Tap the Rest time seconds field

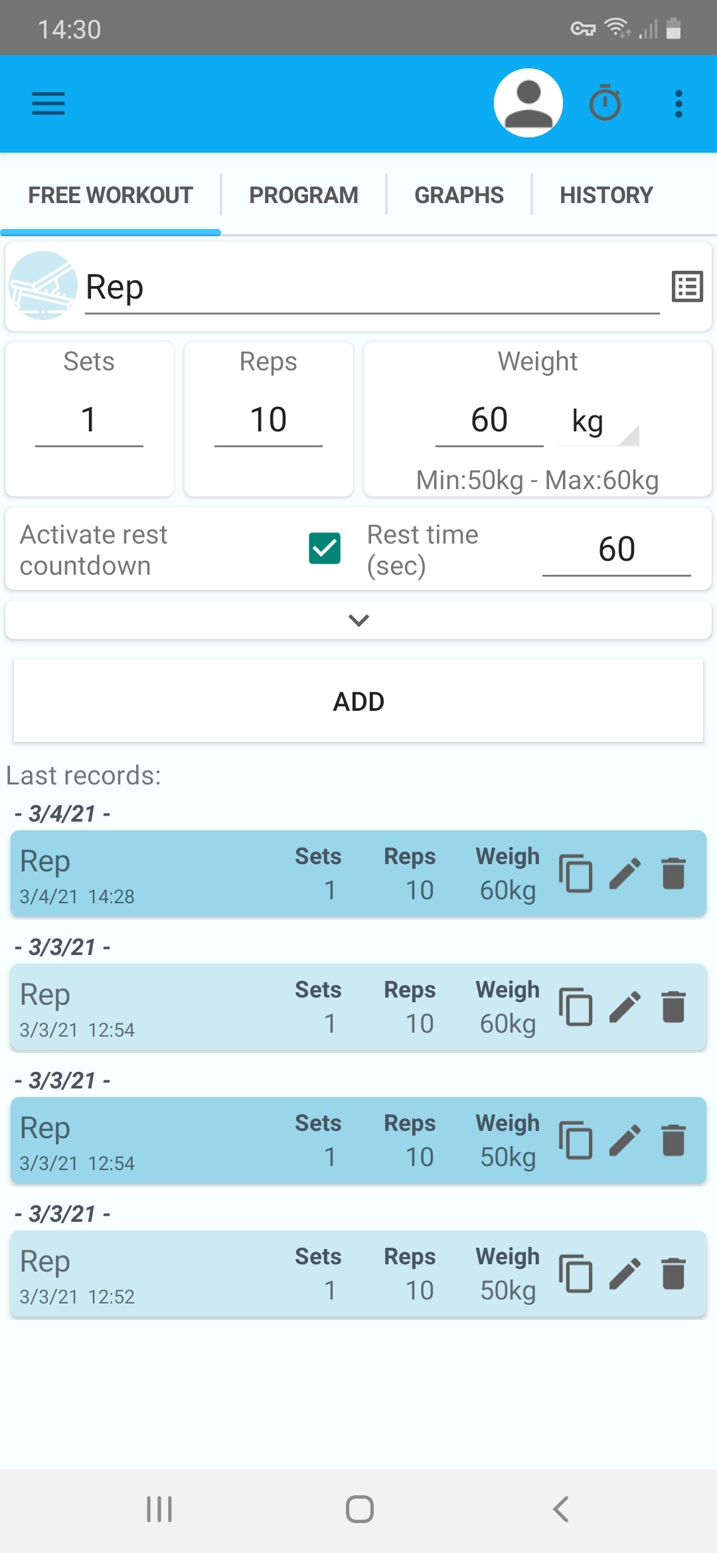pyautogui.click(x=616, y=550)
